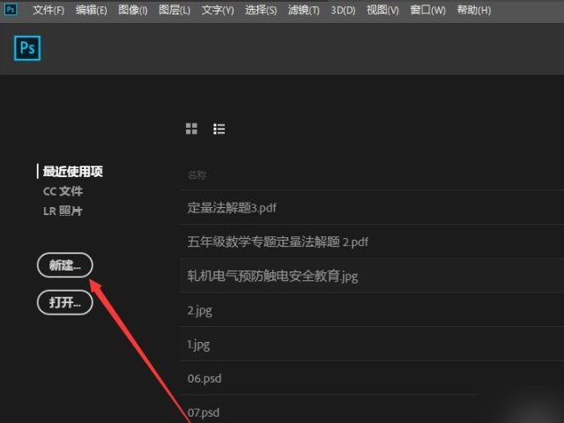The width and height of the screenshot is (564, 423).
Task: Open 轧机电气预防触电安全教育.jpg
Action: pyautogui.click(x=372, y=276)
